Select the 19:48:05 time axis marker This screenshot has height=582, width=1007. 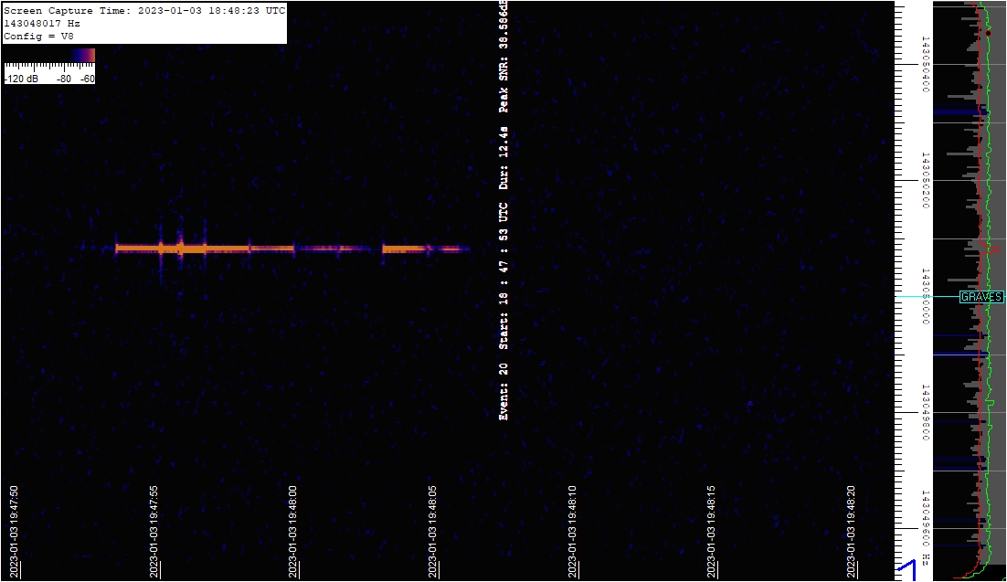click(x=433, y=532)
